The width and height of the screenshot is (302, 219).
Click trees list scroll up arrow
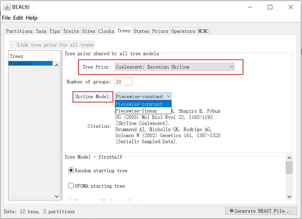tap(56, 65)
